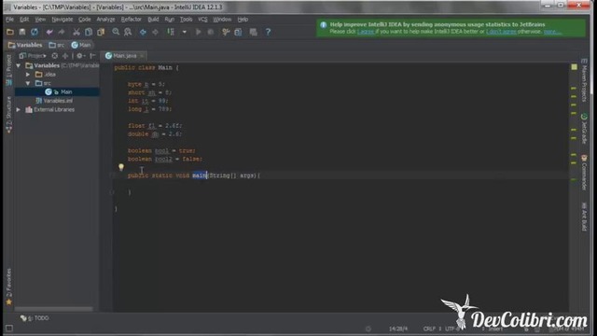Expand the External Libraries node
Image resolution: width=597 pixels, height=336 pixels.
coord(19,109)
